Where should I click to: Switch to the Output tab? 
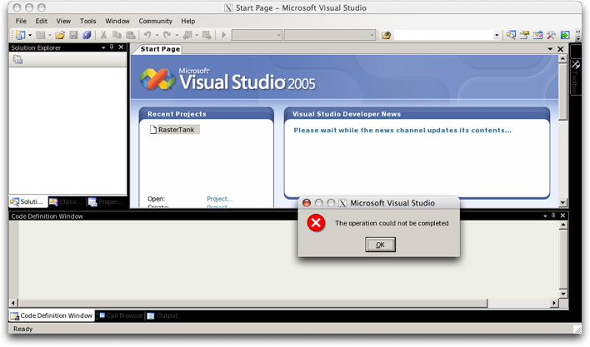point(167,315)
